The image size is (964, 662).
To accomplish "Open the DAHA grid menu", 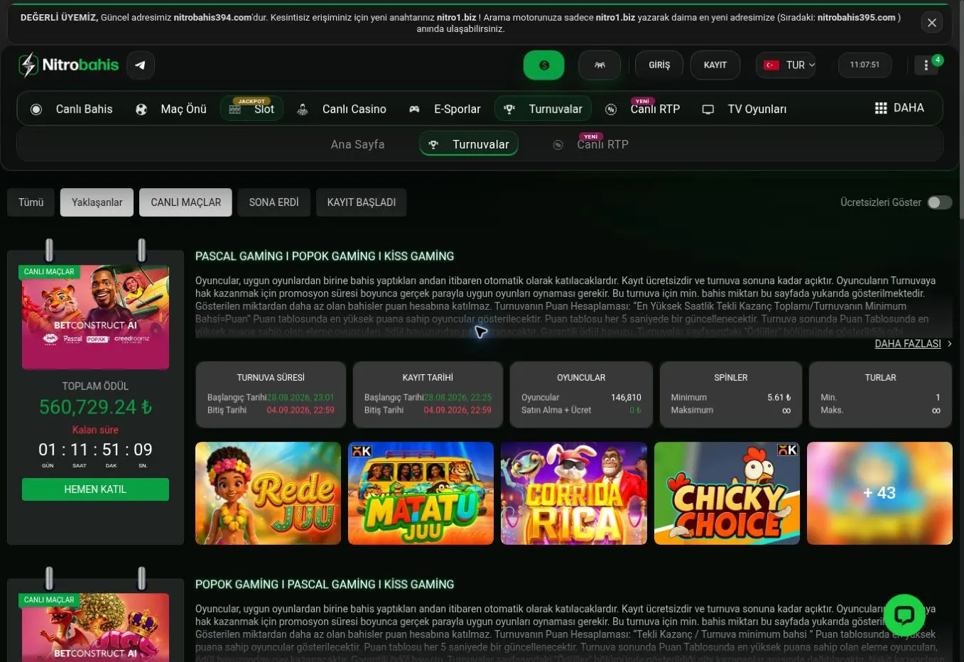I will [x=899, y=108].
